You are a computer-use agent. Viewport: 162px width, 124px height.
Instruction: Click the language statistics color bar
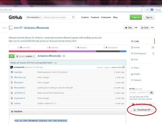[x=68, y=51]
